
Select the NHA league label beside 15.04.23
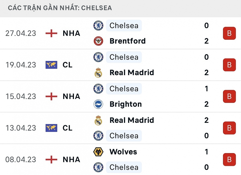point(71,97)
